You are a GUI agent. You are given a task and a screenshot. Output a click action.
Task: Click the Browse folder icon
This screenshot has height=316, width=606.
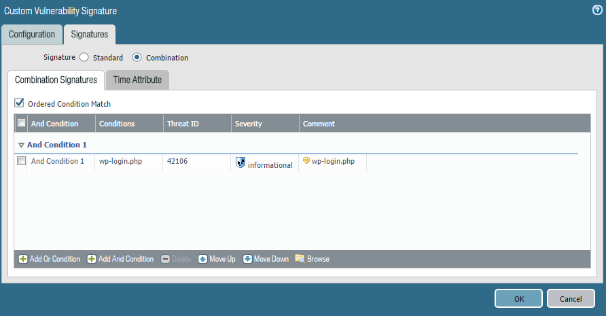point(300,259)
